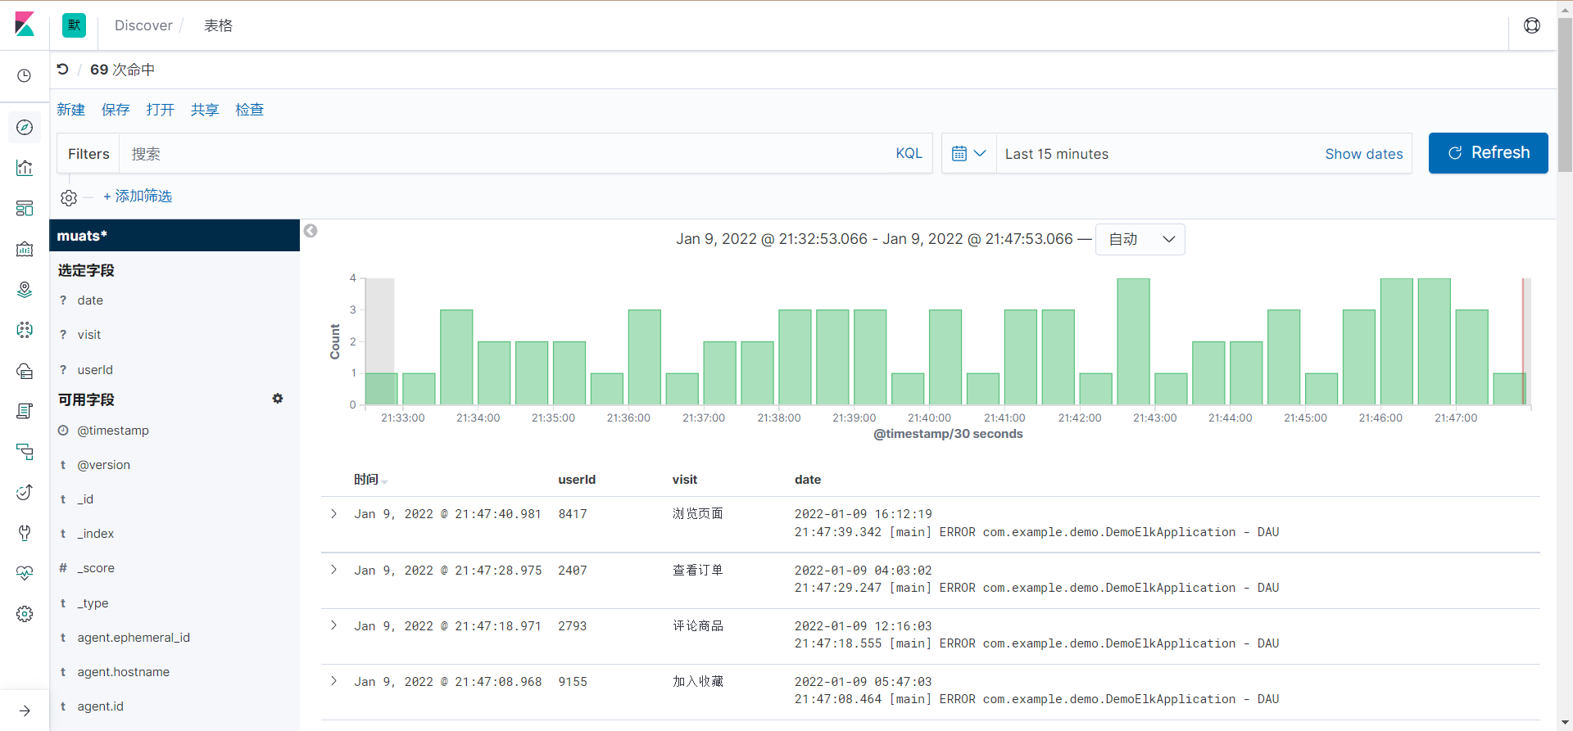Click the Last 15 minutes time range
This screenshot has height=731, width=1573.
[1057, 154]
